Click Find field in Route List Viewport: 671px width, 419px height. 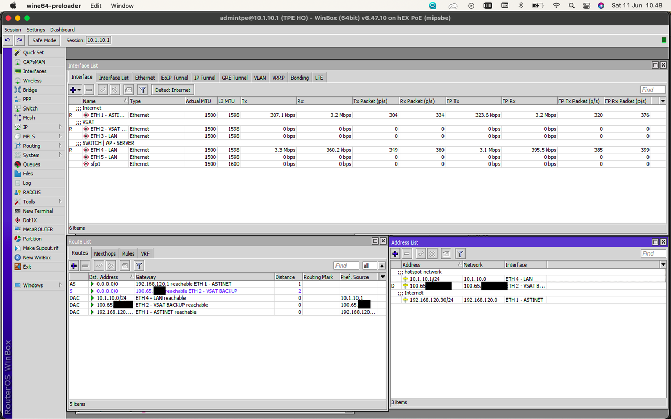347,266
